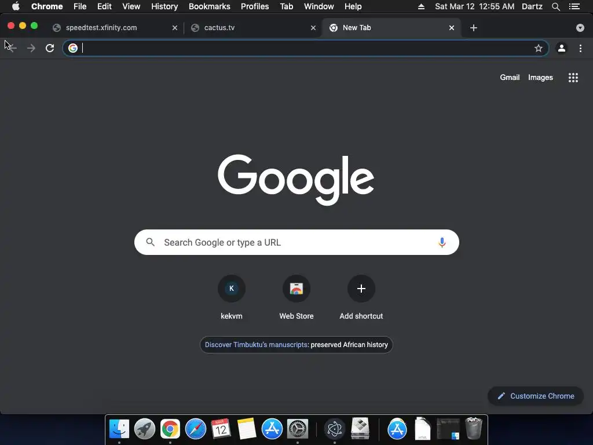
Task: Open the HTML file in the Dock
Action: click(422, 429)
